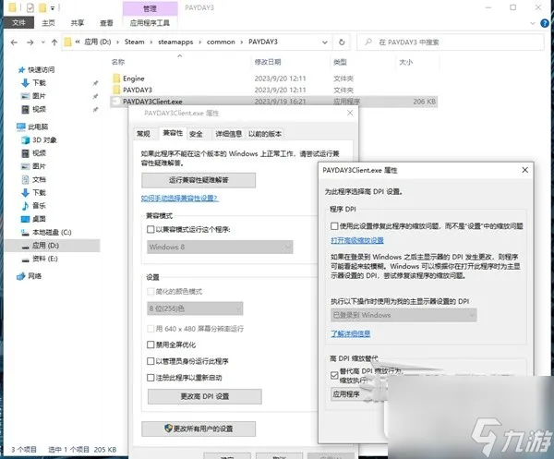Screen dimensions: 554x459
Task: Click in the PAYDAY3 search field
Action: click(x=451, y=42)
